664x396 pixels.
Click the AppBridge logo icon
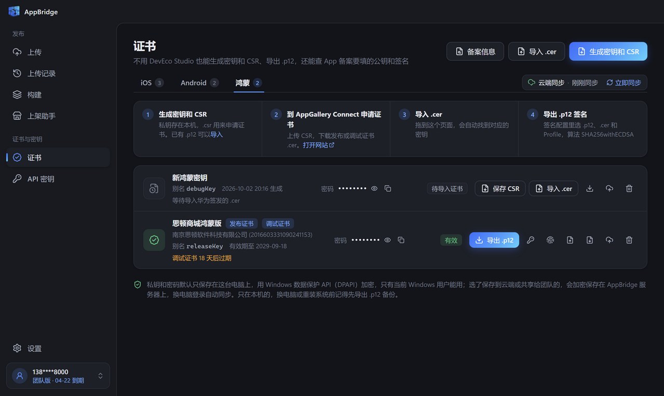(14, 11)
